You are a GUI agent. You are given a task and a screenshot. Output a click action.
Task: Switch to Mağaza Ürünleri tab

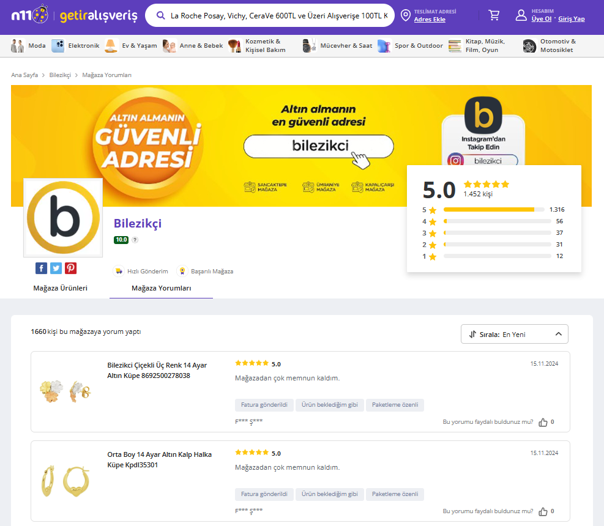[x=60, y=288]
